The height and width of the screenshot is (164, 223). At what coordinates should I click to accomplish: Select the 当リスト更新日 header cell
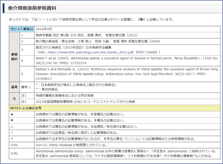pos(21,29)
